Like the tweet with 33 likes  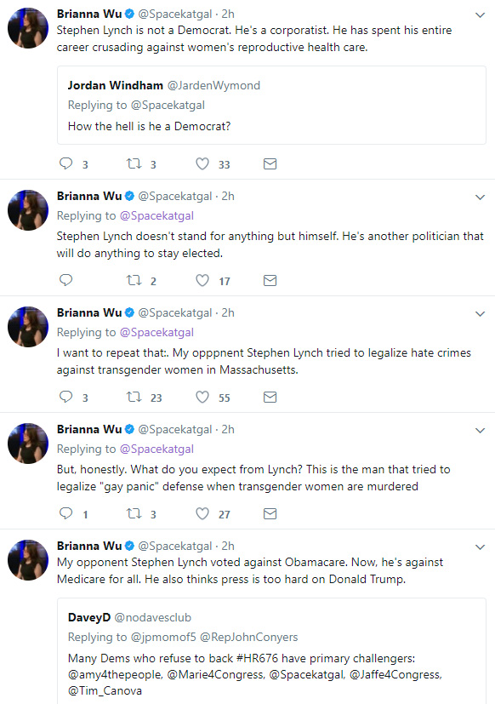[x=202, y=164]
